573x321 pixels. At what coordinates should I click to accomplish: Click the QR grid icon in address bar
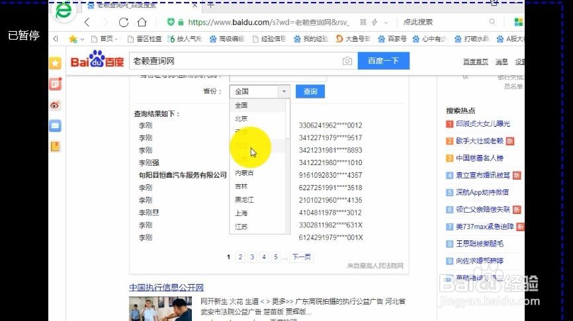coord(363,22)
